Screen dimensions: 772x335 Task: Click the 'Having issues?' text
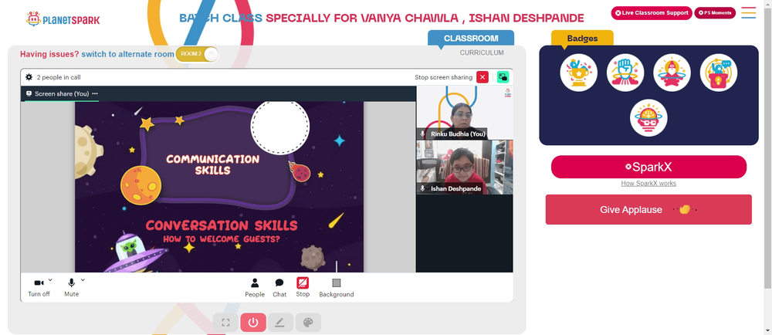tap(49, 54)
